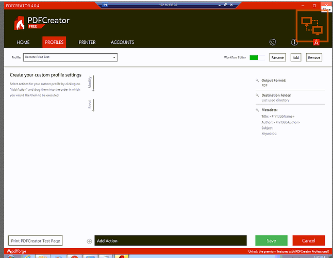Click Print PDFCreator Test Page button

pyautogui.click(x=36, y=240)
